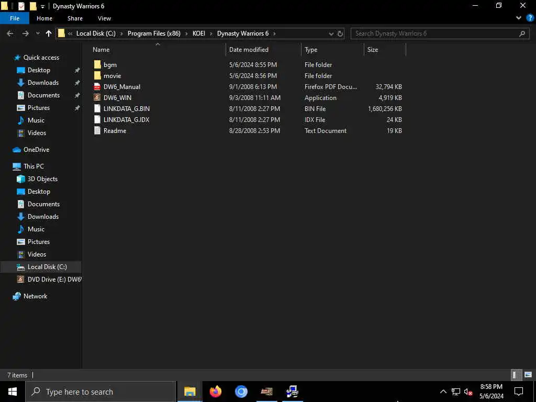Select the DW6_WIN application icon
The height and width of the screenshot is (402, 536).
pyautogui.click(x=97, y=97)
